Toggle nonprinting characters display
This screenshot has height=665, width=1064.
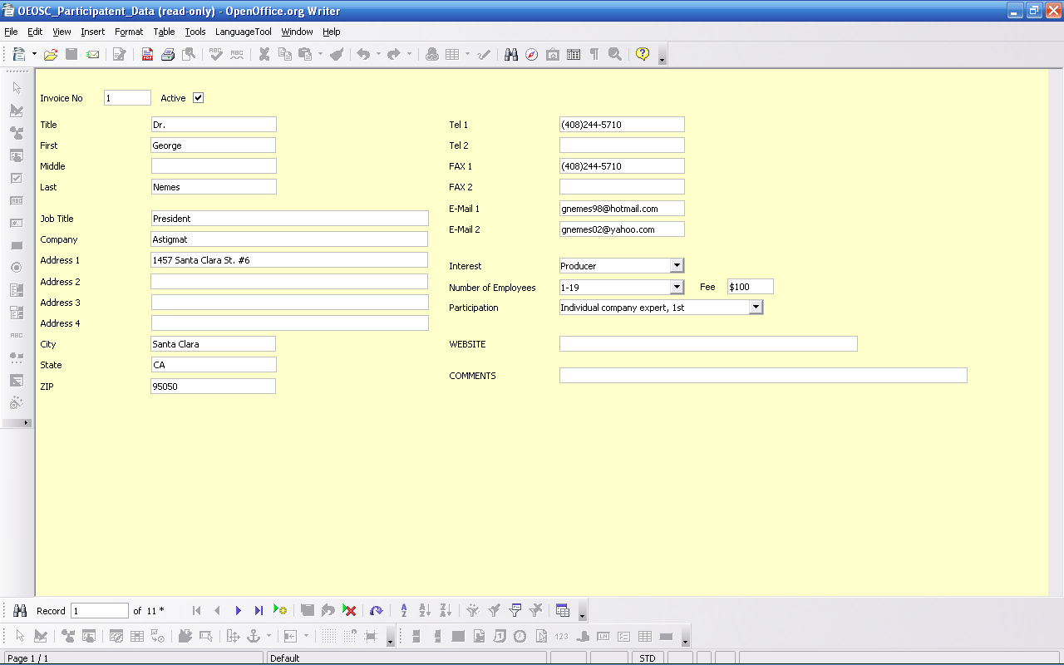593,53
